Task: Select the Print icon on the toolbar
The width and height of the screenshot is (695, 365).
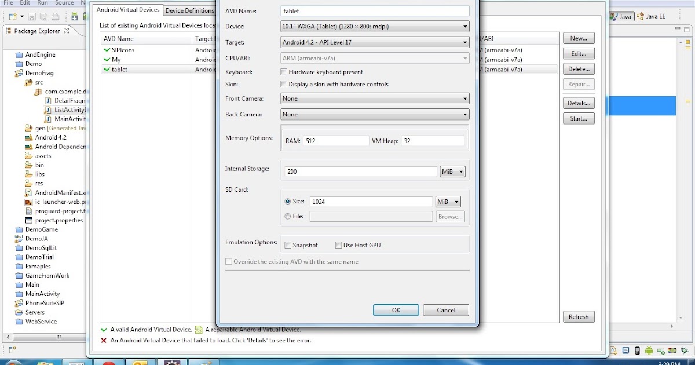Action: point(56,16)
